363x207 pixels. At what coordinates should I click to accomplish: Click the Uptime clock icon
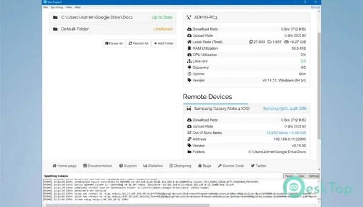point(189,74)
